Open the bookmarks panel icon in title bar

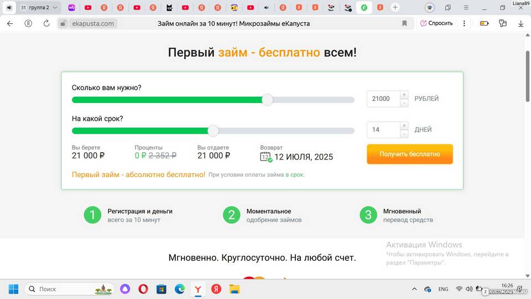coord(447,7)
